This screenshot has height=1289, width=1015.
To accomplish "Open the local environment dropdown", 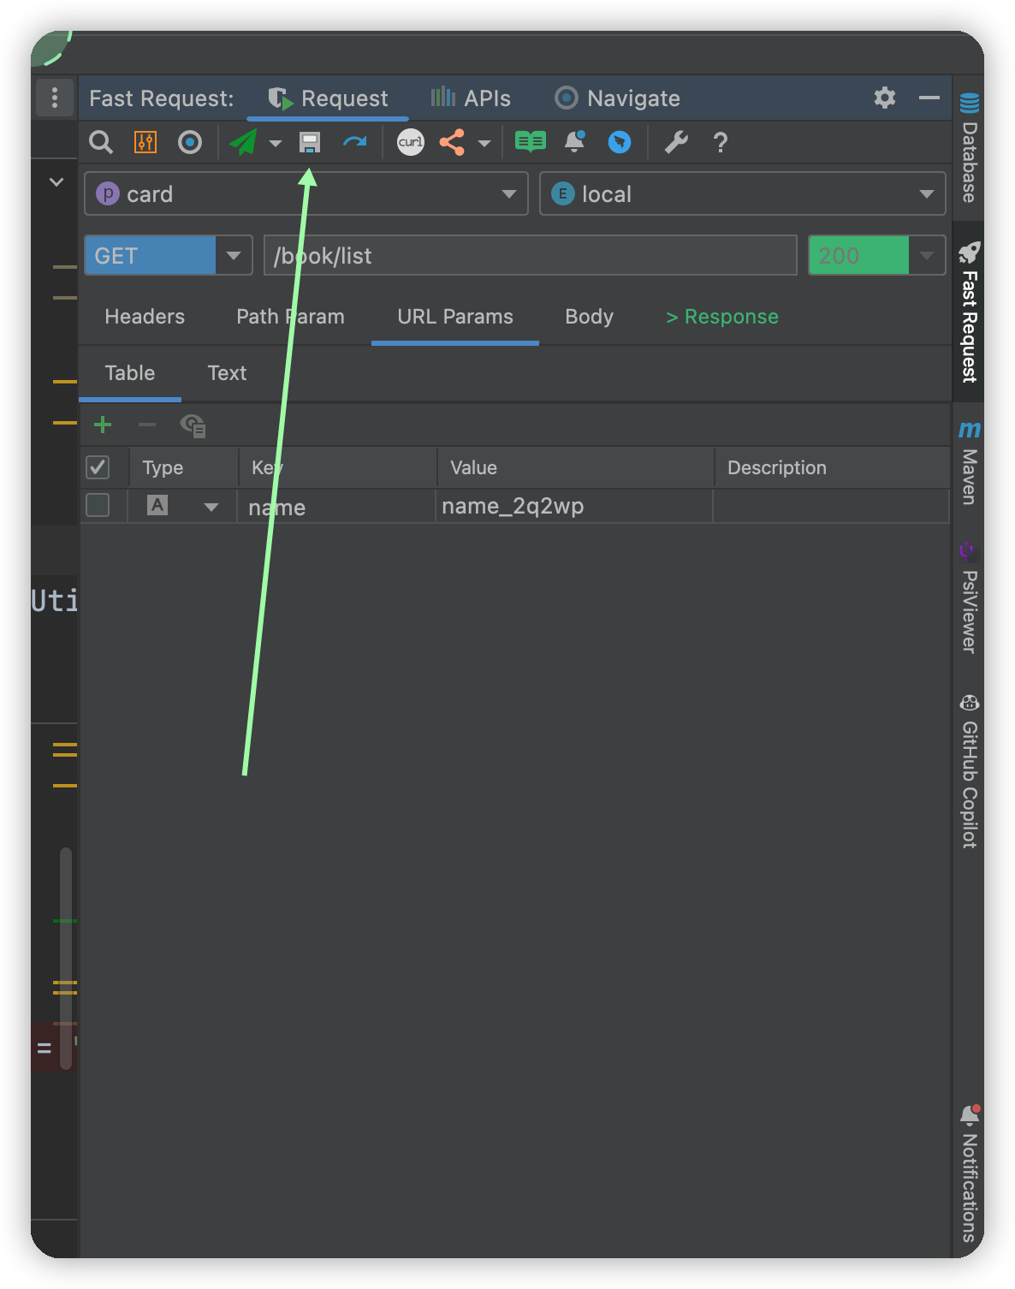I will click(x=743, y=194).
